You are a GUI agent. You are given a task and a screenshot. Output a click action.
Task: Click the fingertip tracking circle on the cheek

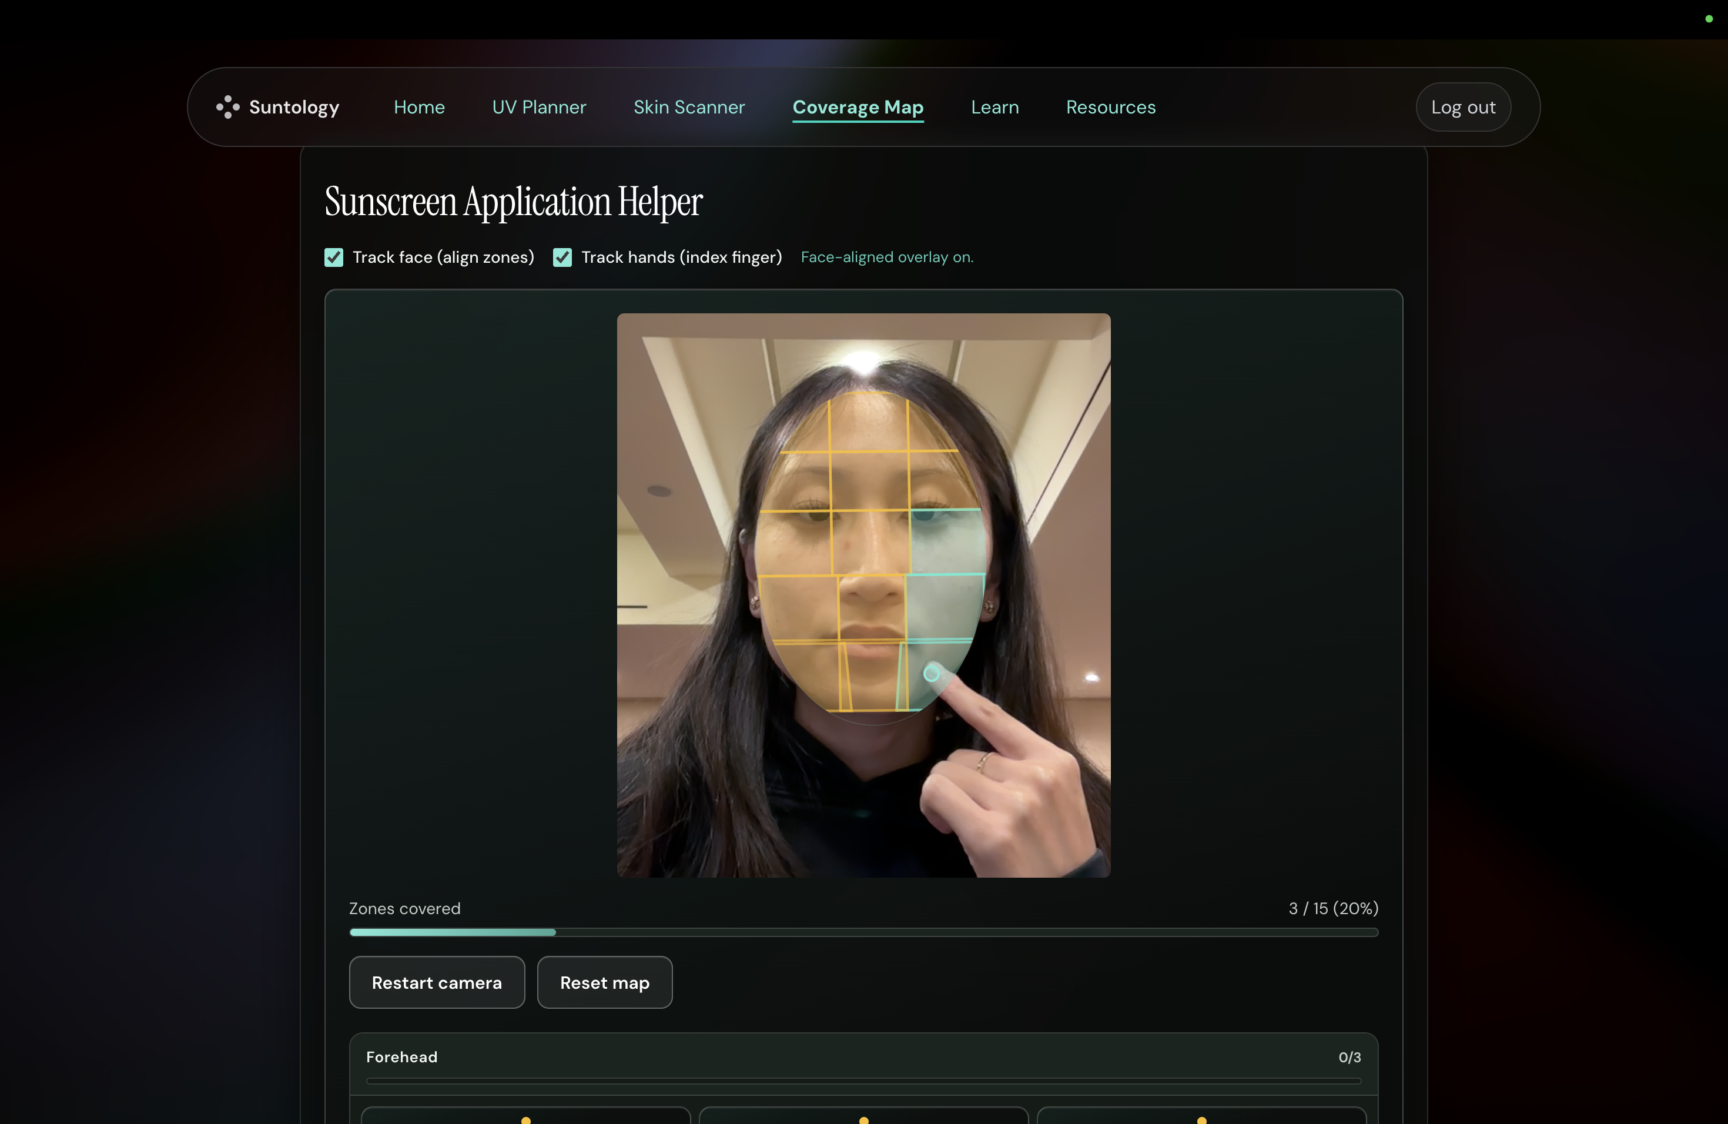[931, 674]
